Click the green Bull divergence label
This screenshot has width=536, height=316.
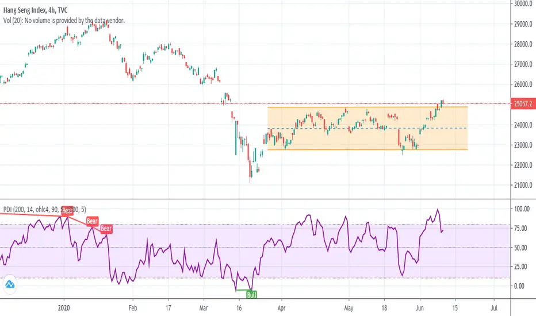pos(251,295)
